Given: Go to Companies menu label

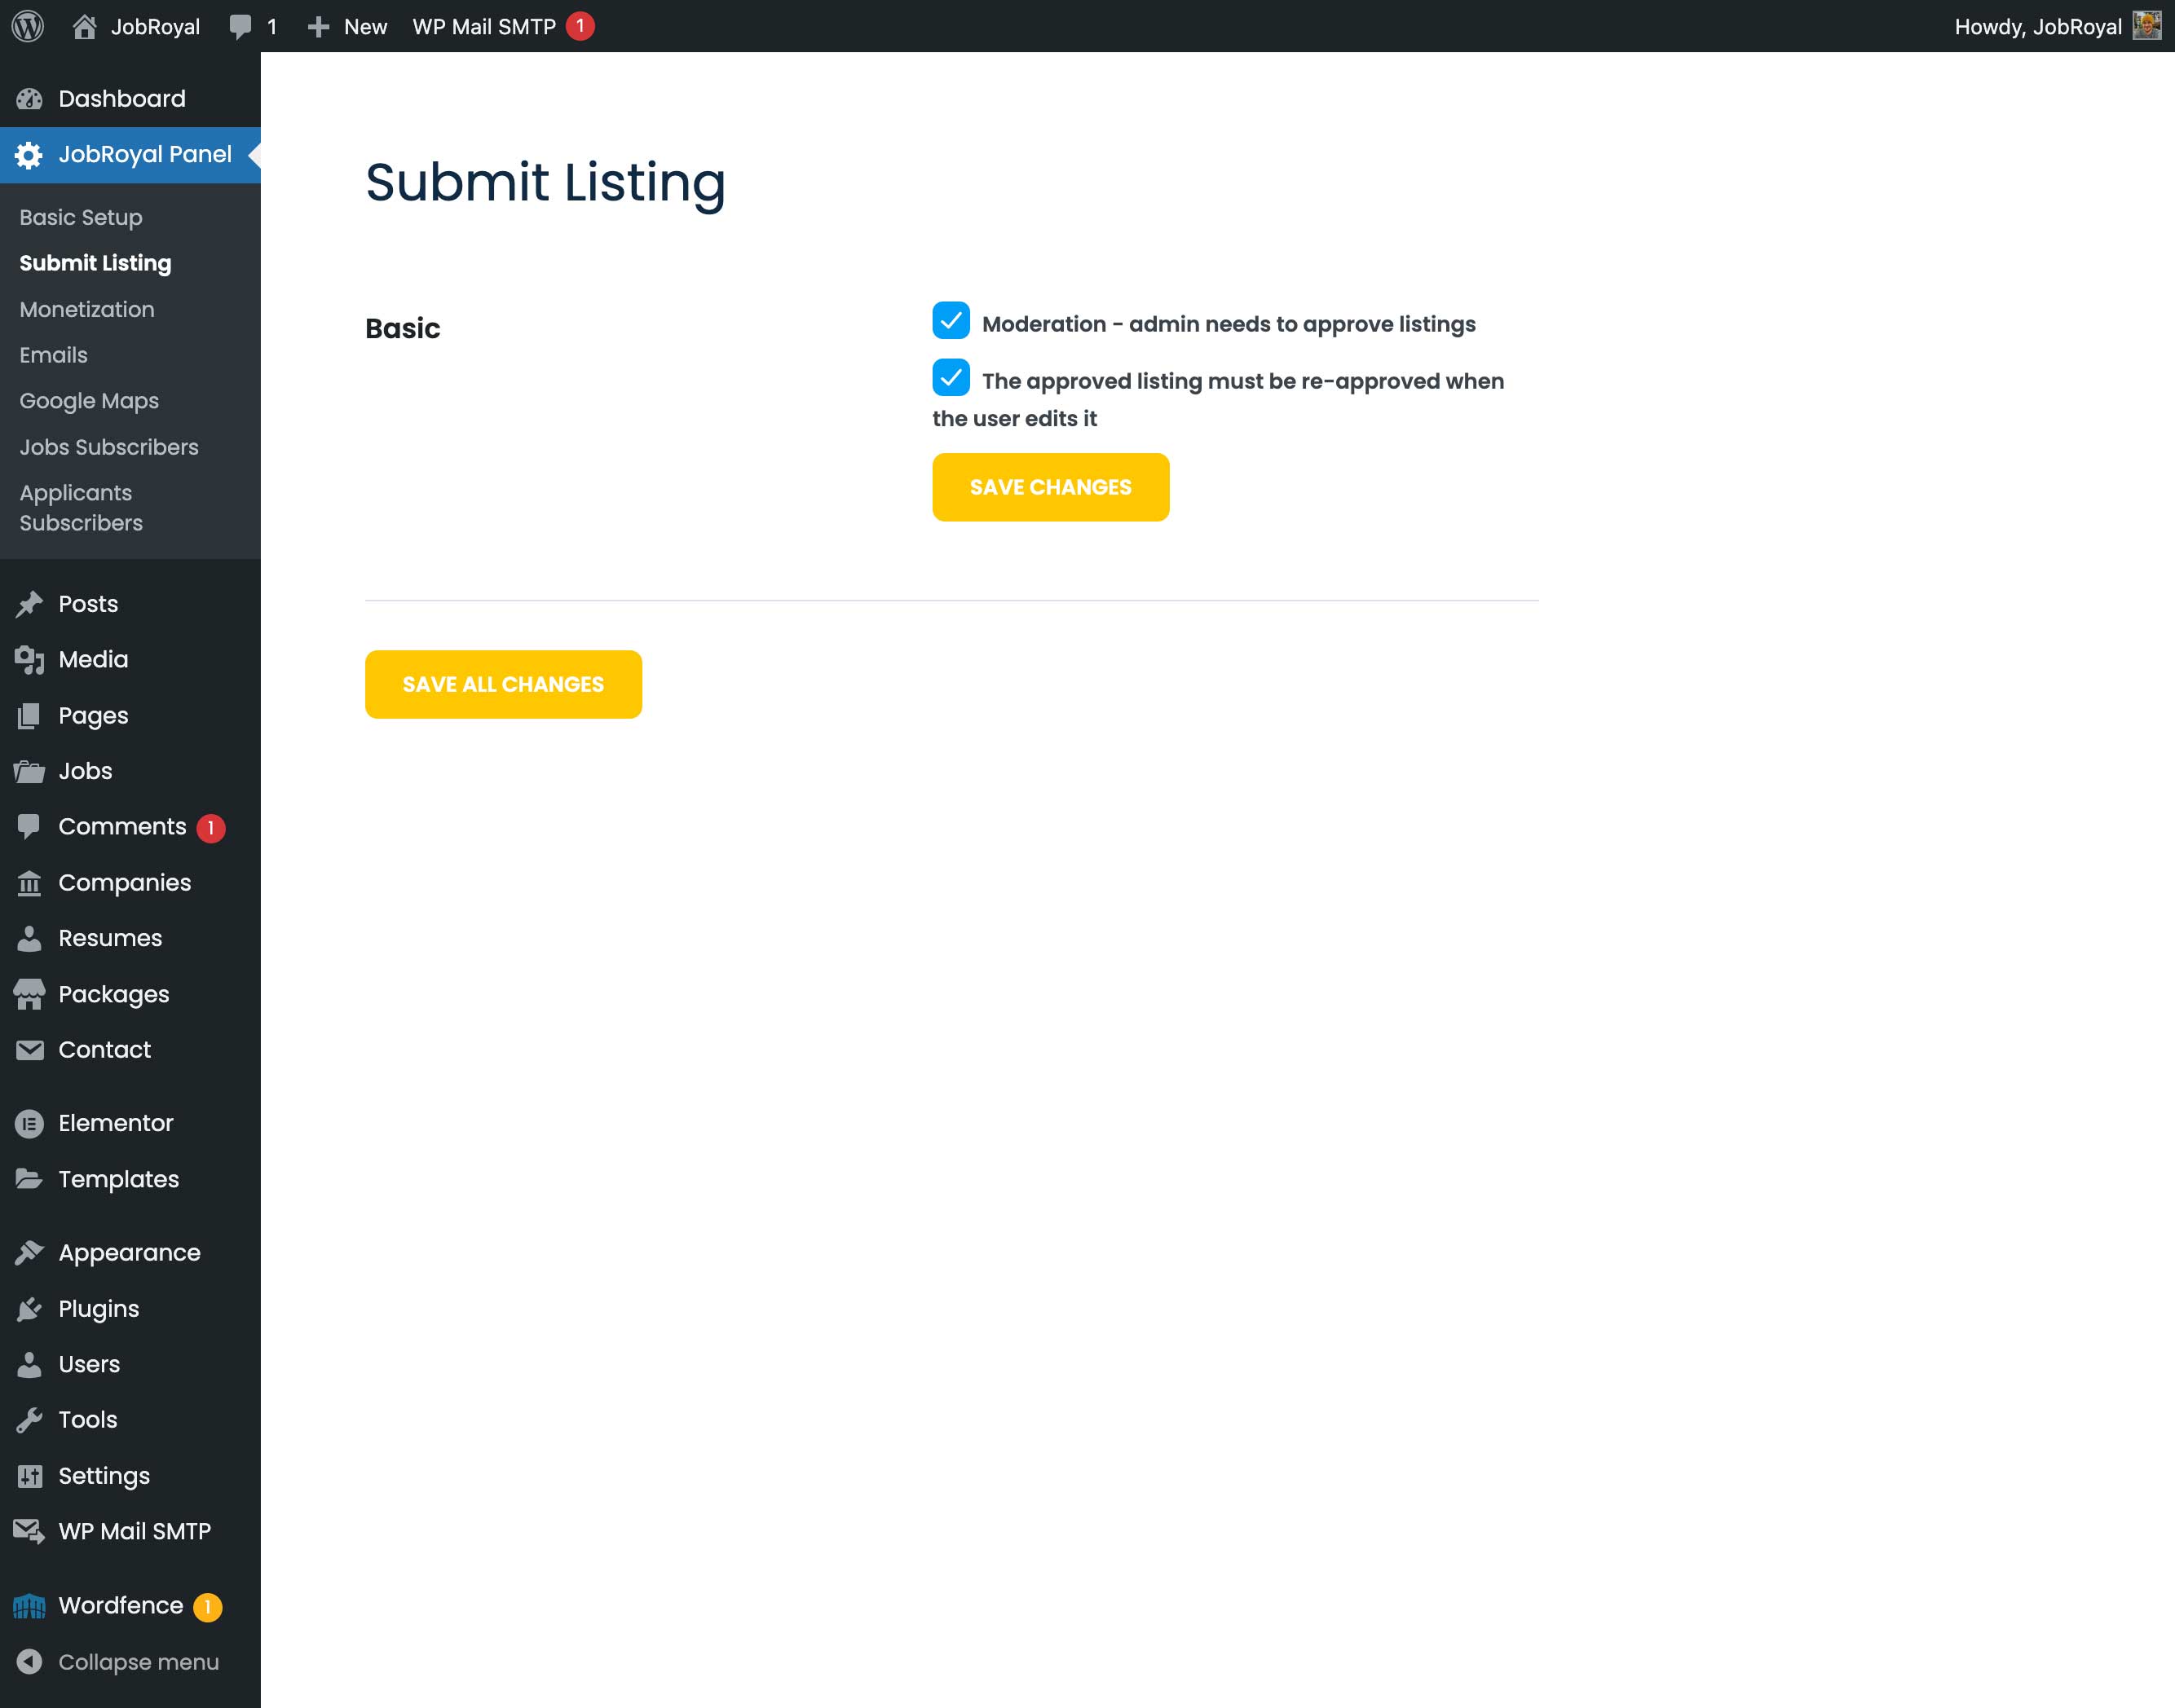Looking at the screenshot, I should click(124, 883).
